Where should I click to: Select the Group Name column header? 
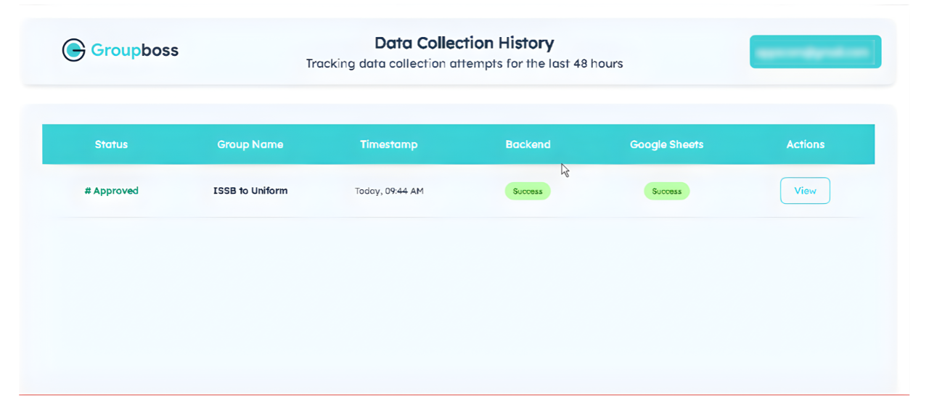pyautogui.click(x=250, y=144)
